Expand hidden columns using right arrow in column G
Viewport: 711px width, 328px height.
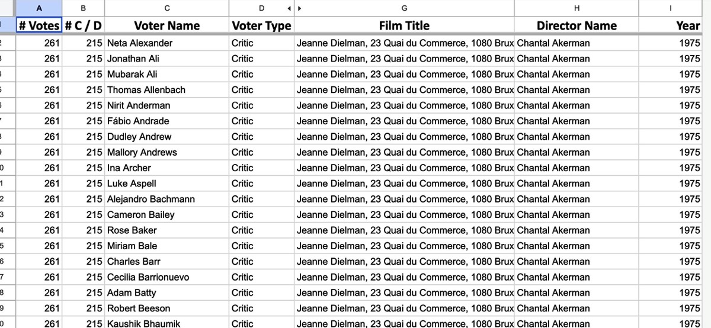point(300,8)
